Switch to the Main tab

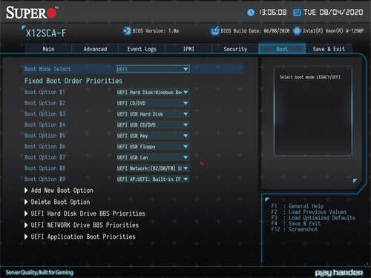(x=48, y=49)
